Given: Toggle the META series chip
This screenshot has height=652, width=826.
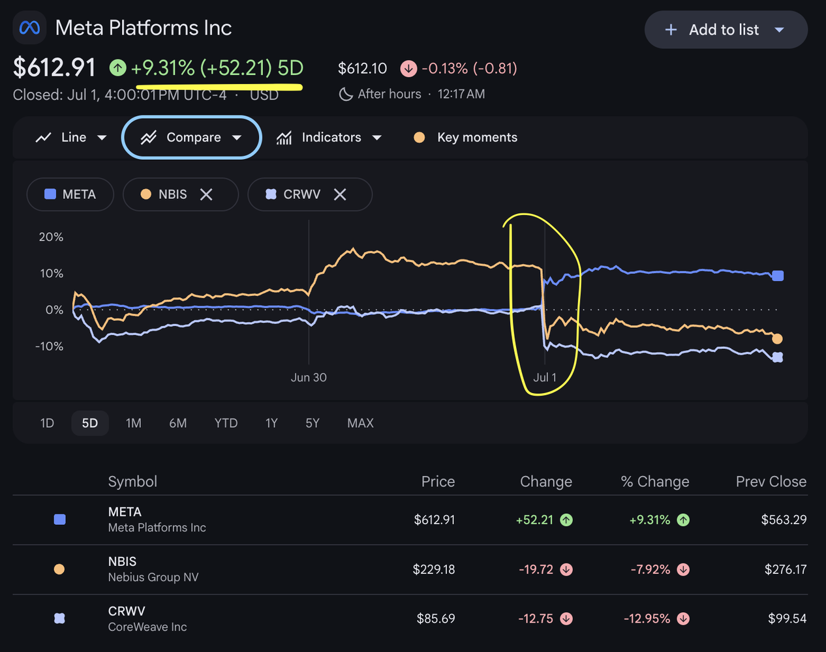Looking at the screenshot, I should click(x=70, y=194).
